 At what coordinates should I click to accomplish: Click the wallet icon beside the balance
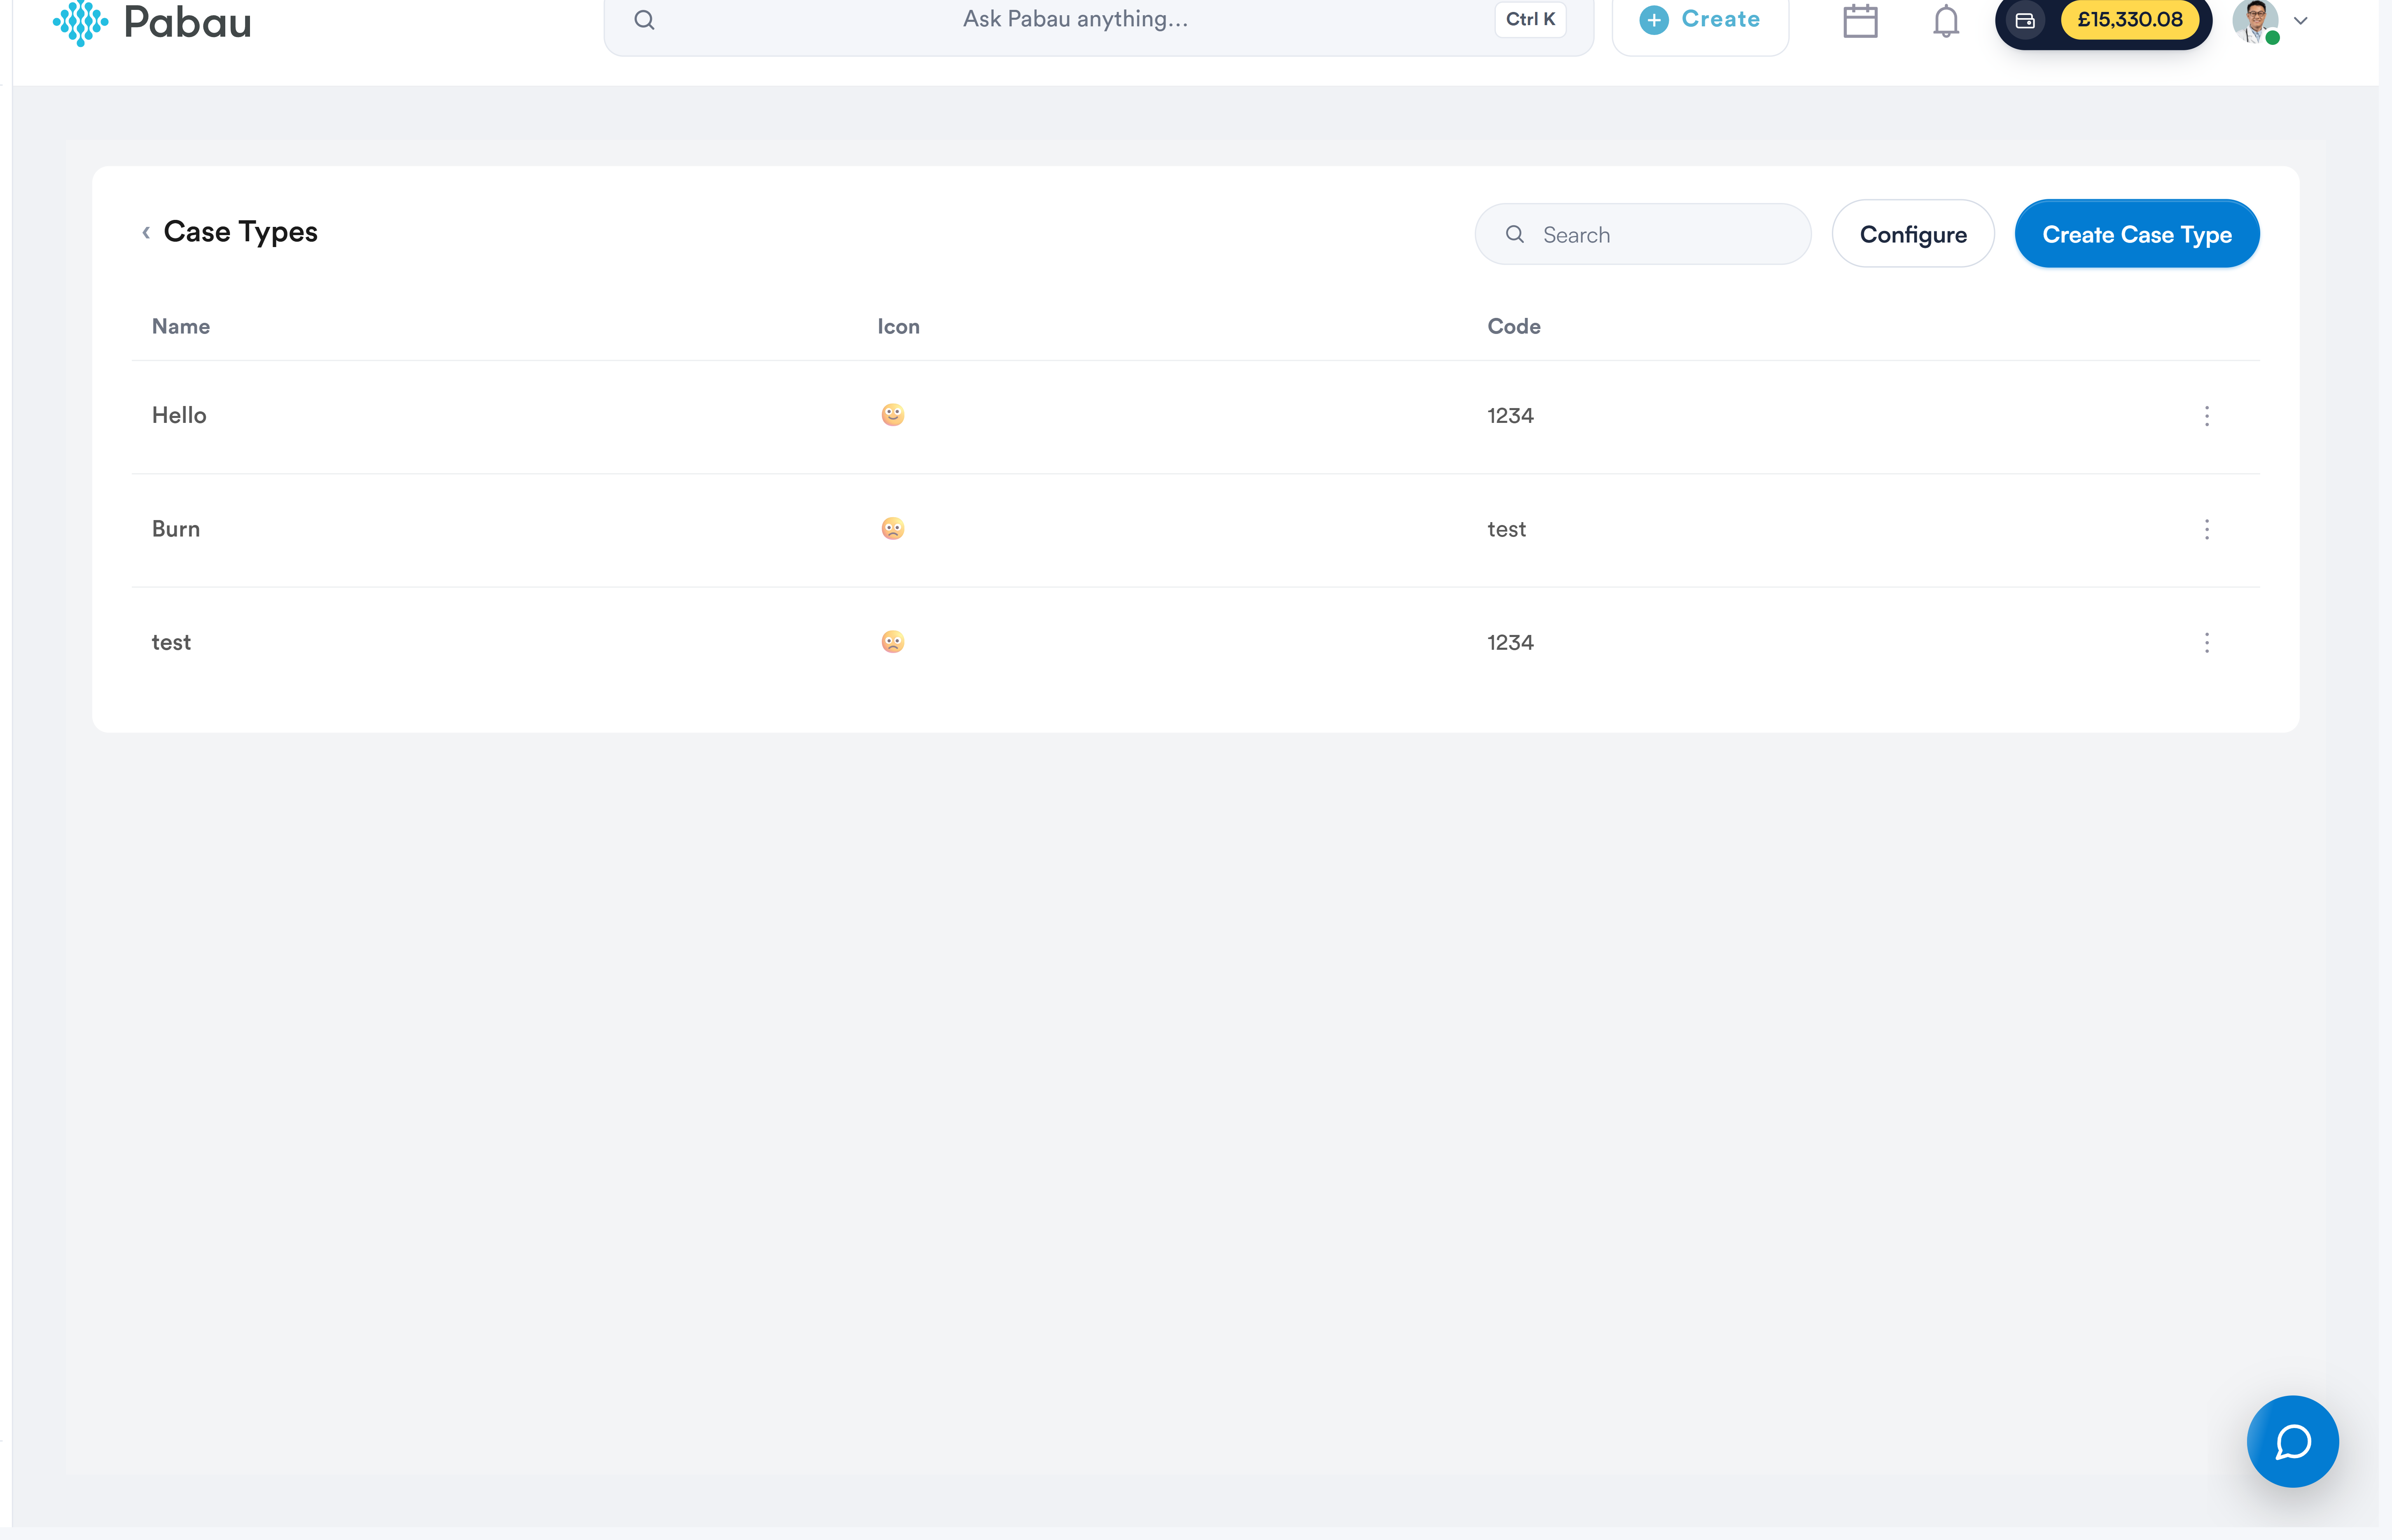pos(2025,20)
